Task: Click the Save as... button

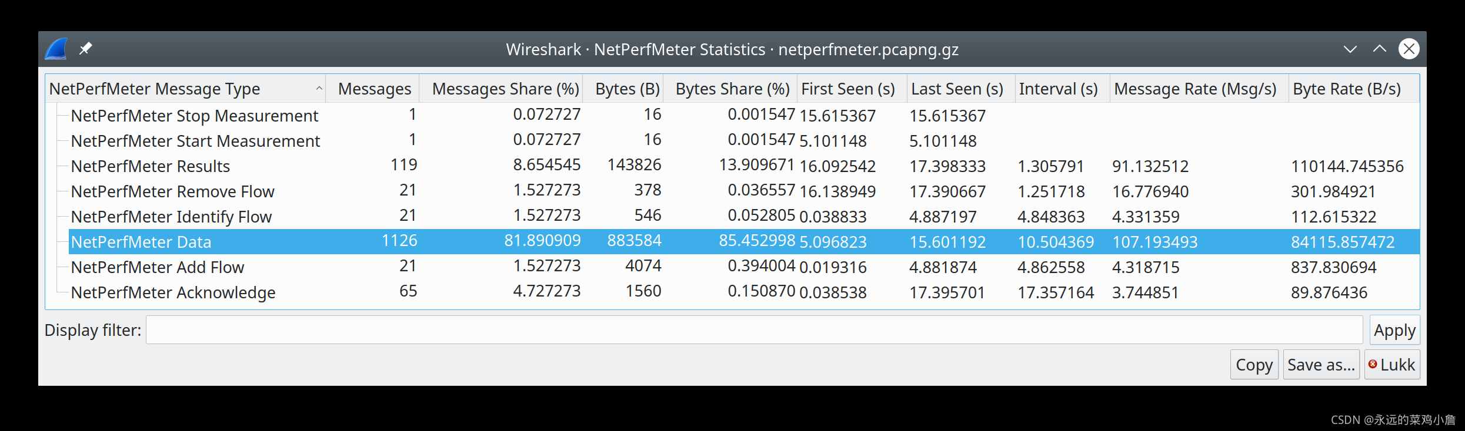Action: pyautogui.click(x=1321, y=365)
